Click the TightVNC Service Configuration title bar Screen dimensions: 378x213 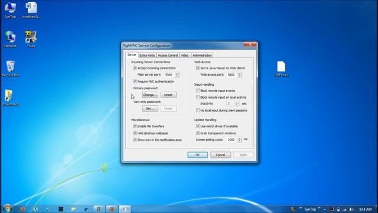point(183,46)
